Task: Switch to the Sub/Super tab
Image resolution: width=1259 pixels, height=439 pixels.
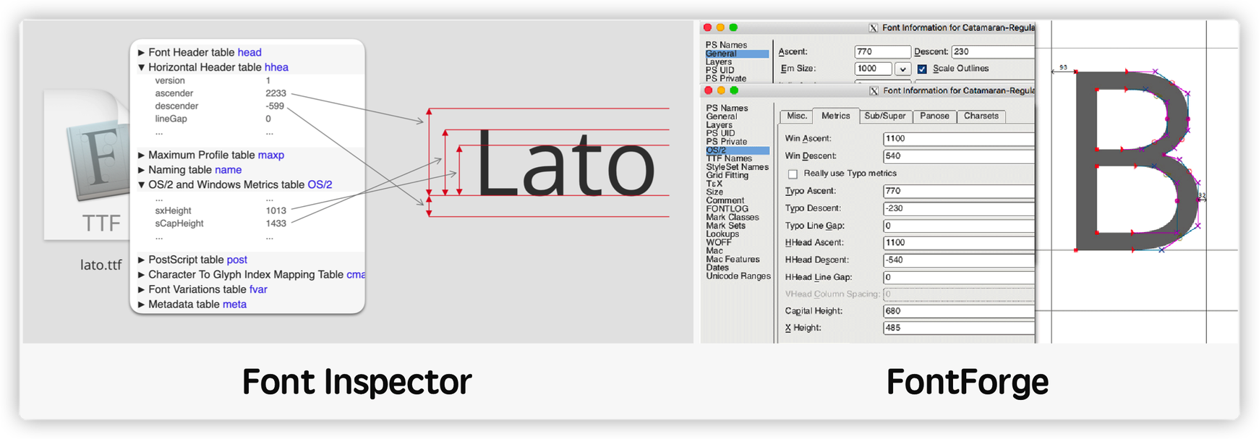Action: click(885, 116)
